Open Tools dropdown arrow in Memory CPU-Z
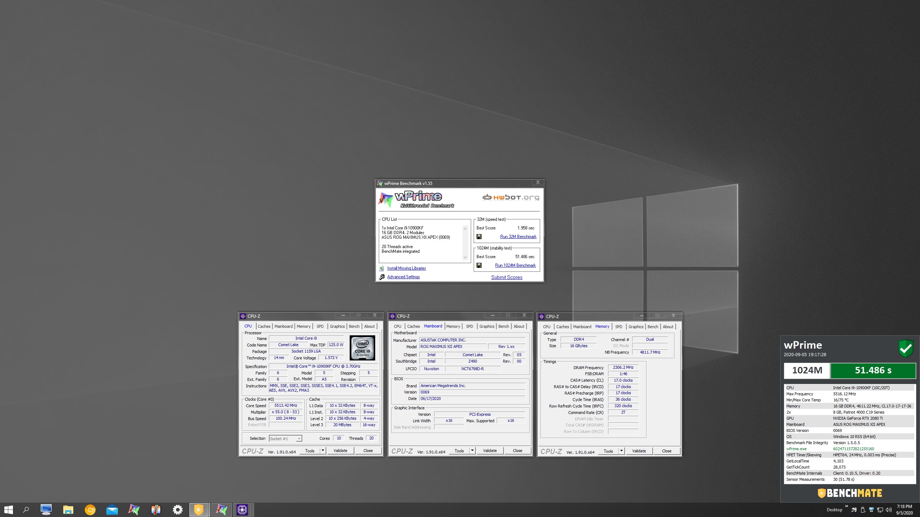 [621, 451]
